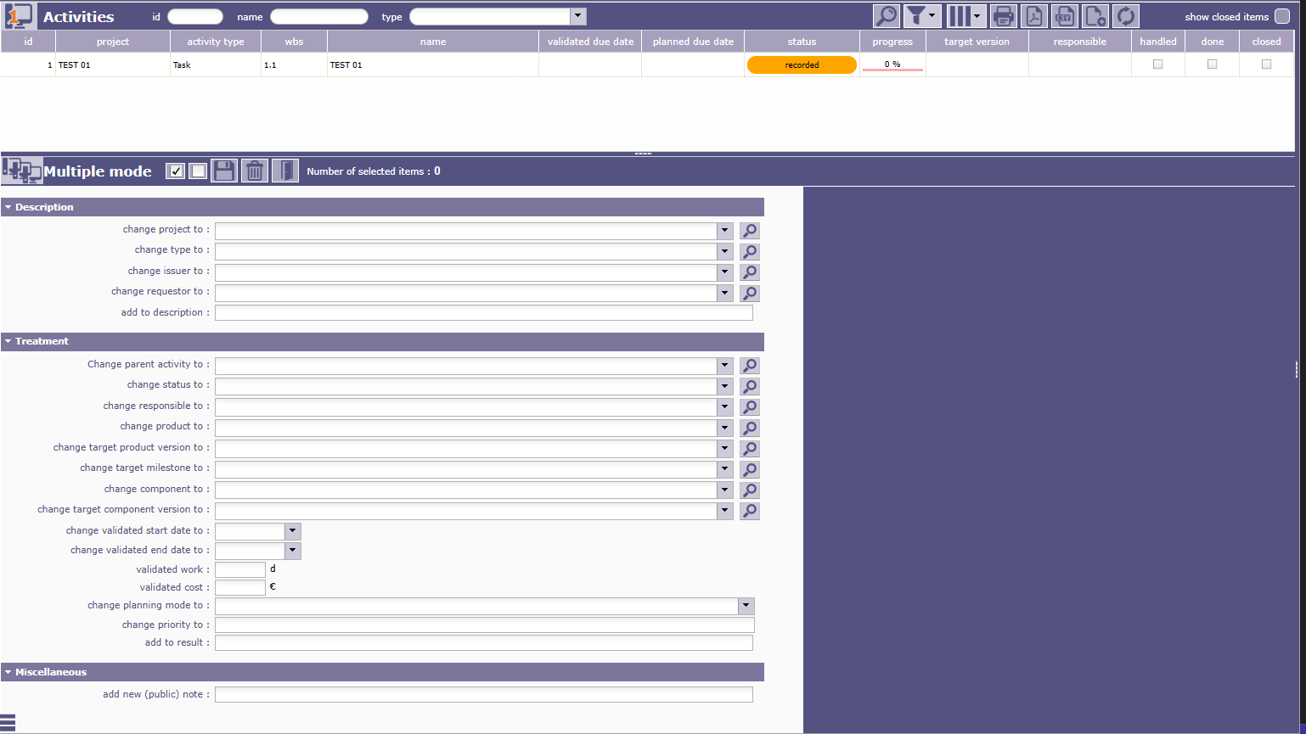Sort the list by the status column header
This screenshot has width=1306, height=734.
click(x=802, y=42)
